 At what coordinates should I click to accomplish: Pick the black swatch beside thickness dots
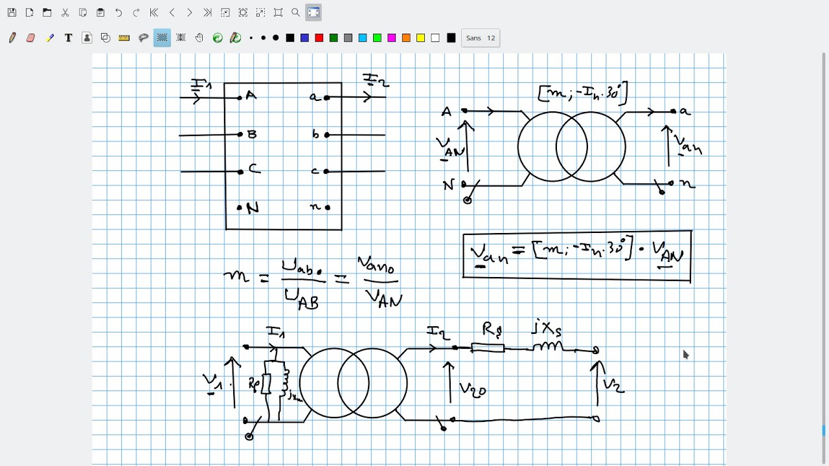coord(290,38)
